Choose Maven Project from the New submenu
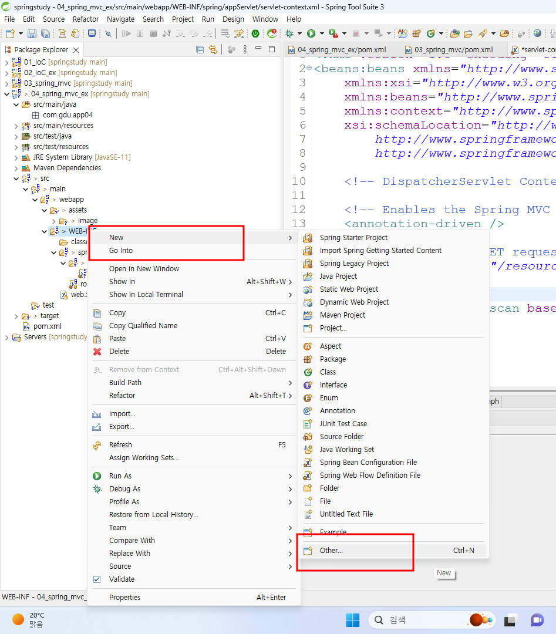The image size is (556, 634). [x=394, y=315]
